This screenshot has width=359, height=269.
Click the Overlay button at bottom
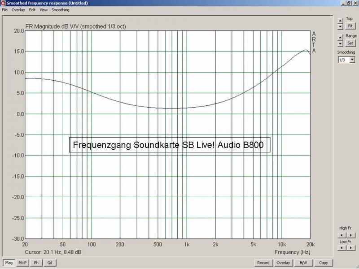[x=284, y=263]
